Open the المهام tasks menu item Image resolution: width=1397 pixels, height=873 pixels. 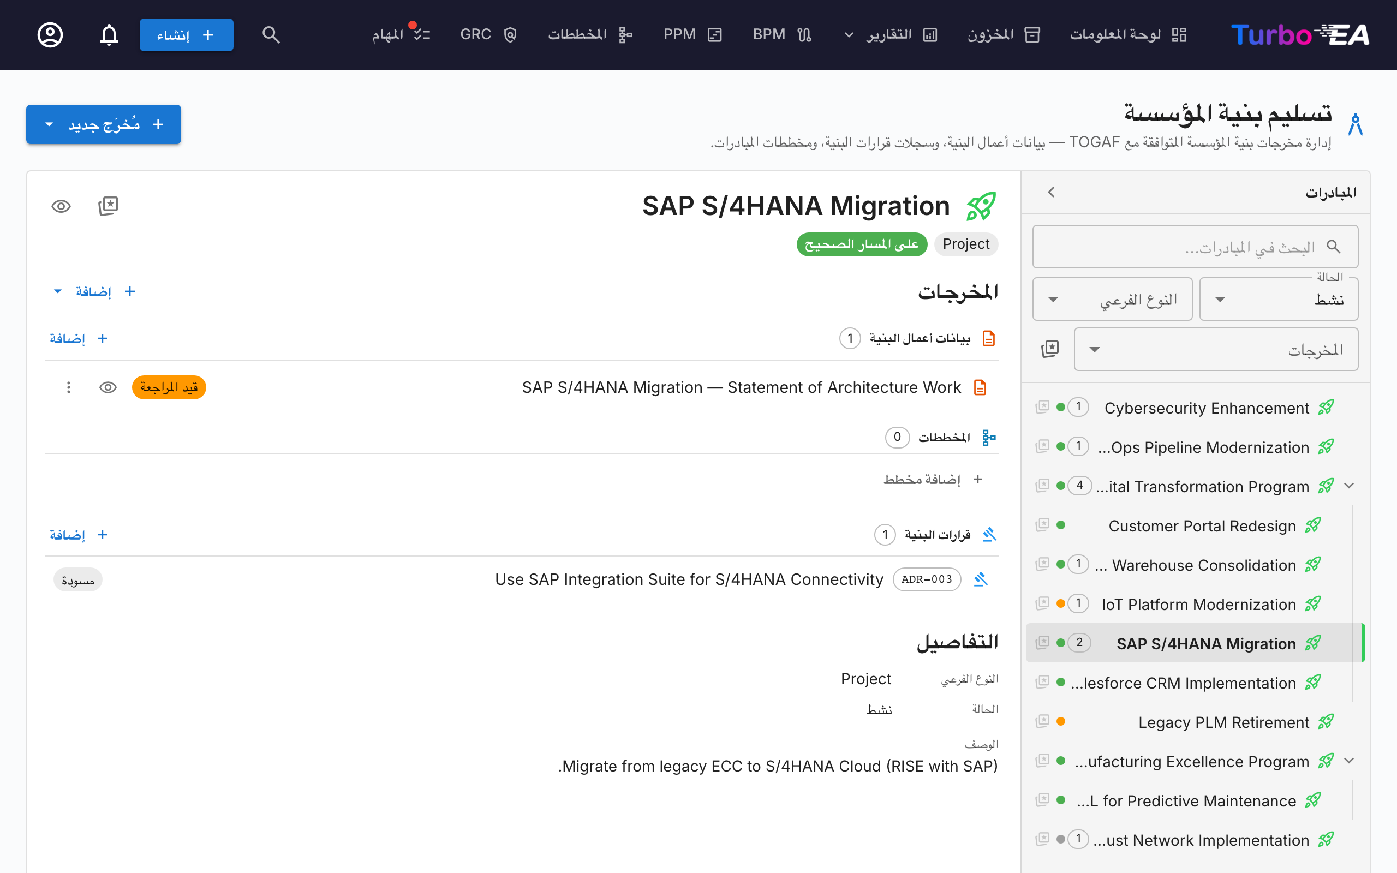[x=401, y=34]
